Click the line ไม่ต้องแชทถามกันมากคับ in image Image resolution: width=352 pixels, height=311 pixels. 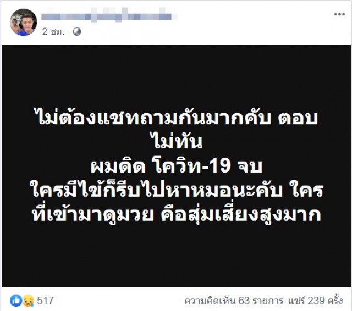tap(154, 117)
